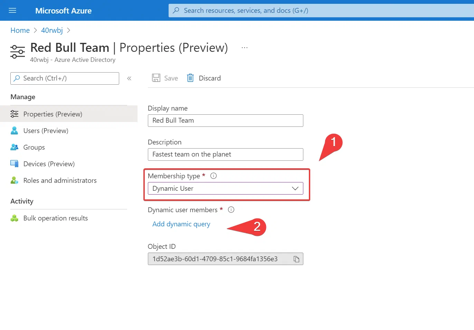Click the Manage section heading

pos(23,97)
